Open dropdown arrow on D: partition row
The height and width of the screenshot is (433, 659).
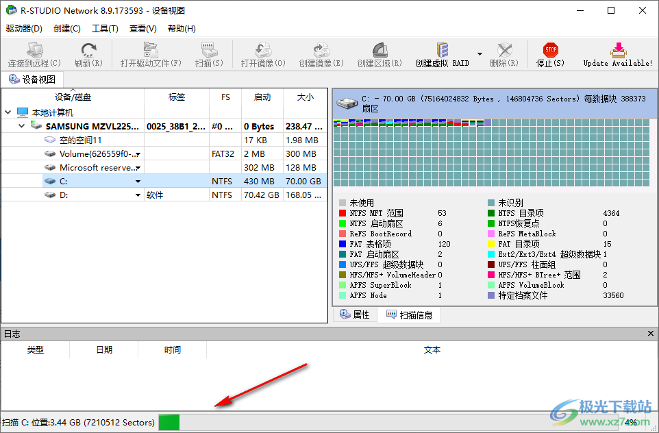[138, 195]
